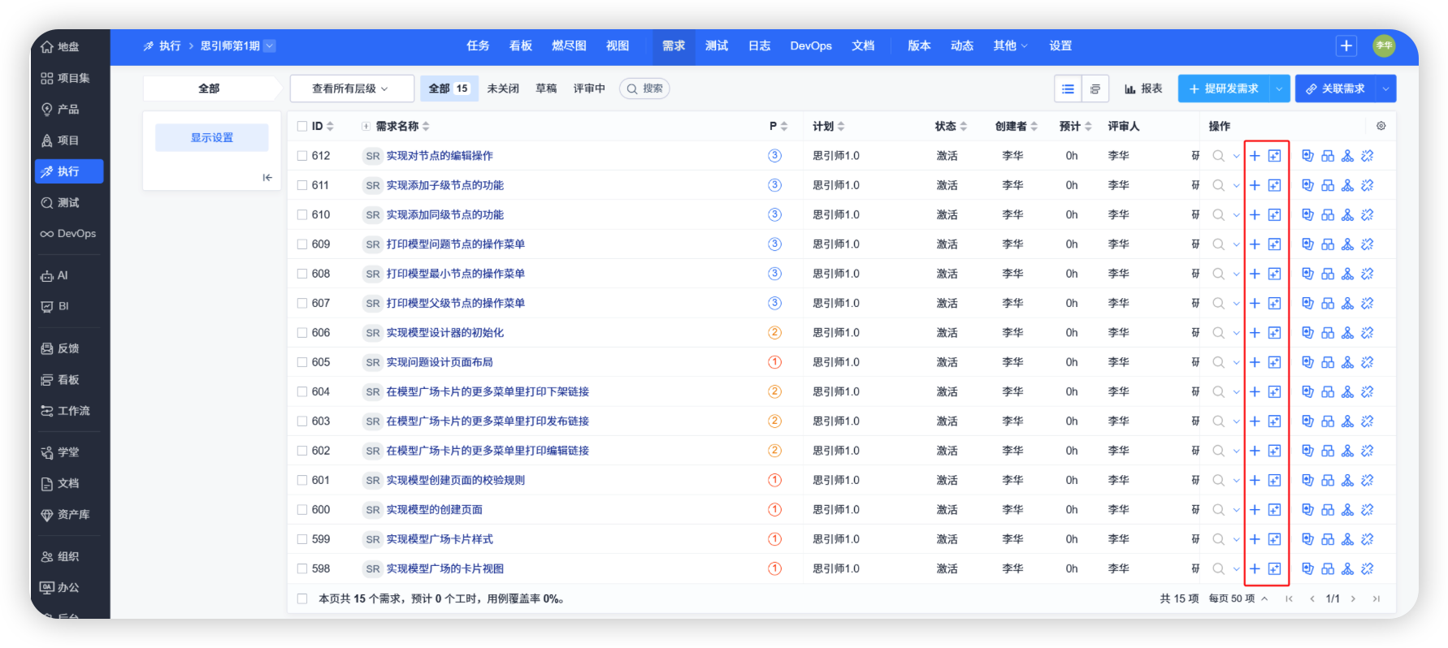Click batch-create icon for requirement 611

pyautogui.click(x=1274, y=185)
